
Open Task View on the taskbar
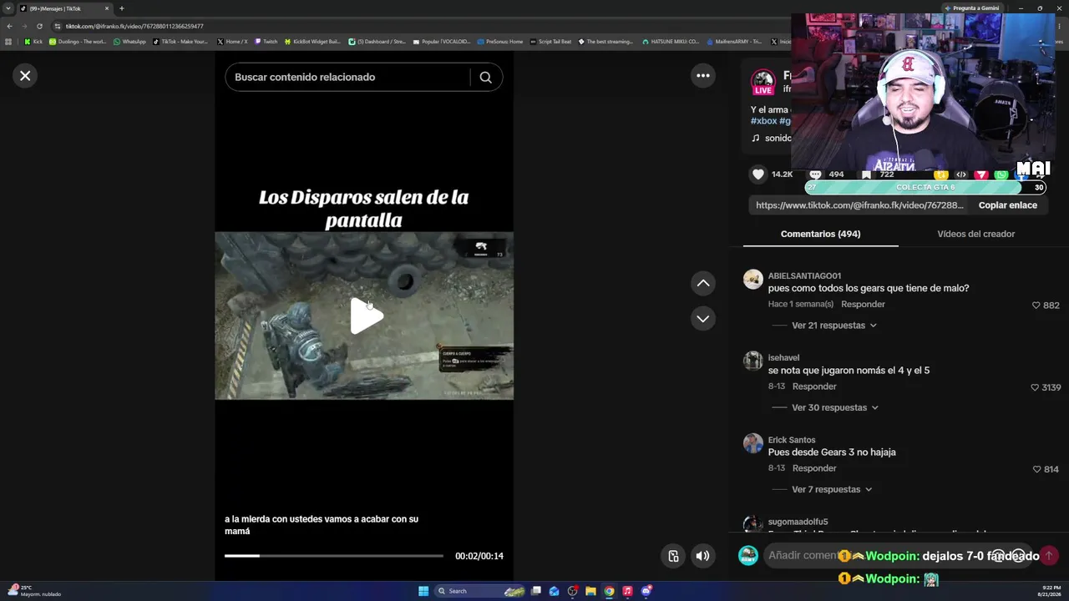tap(536, 591)
